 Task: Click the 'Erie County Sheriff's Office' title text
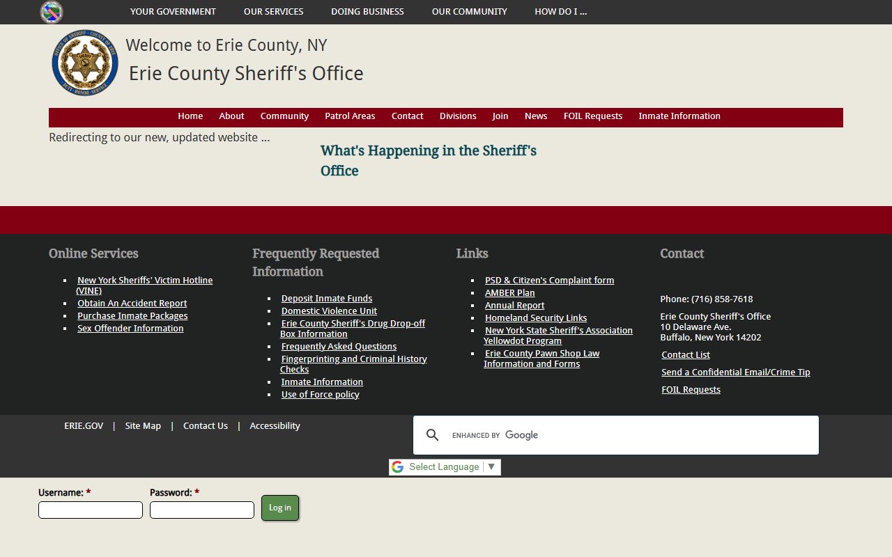point(246,73)
